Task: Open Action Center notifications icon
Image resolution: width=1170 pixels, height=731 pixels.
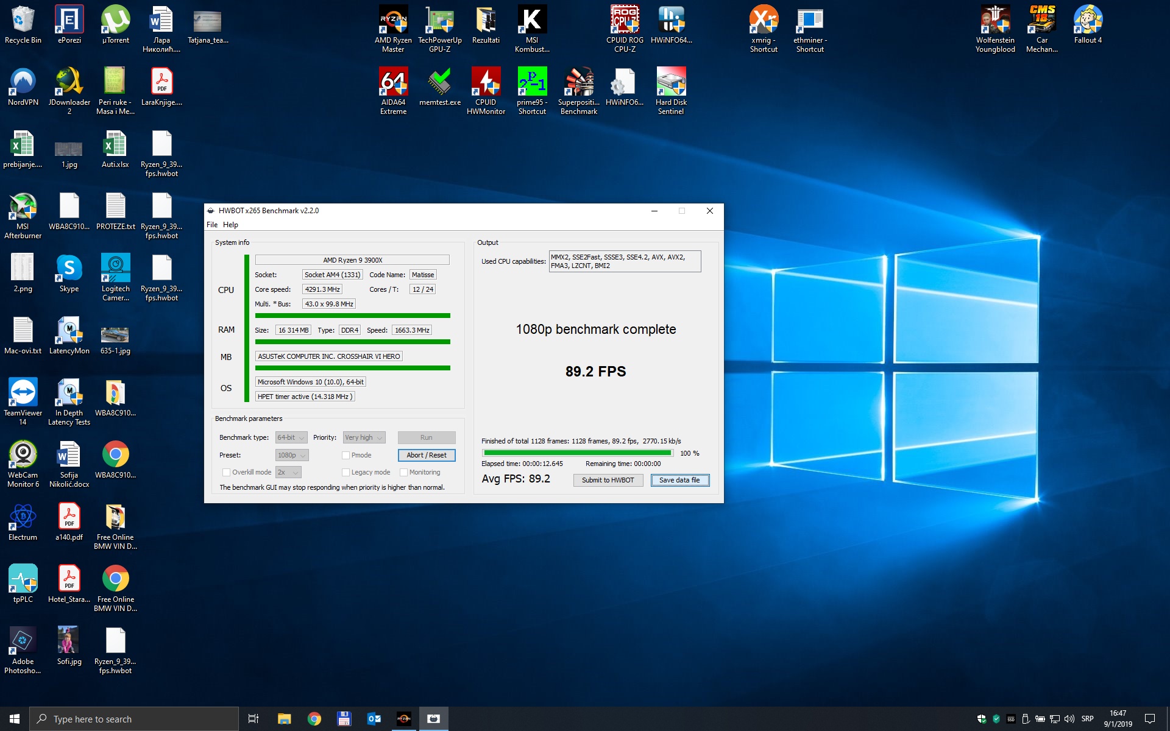Action: [x=1150, y=719]
